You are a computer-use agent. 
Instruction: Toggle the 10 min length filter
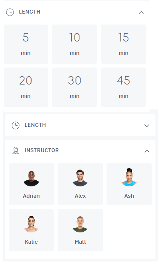tap(75, 44)
